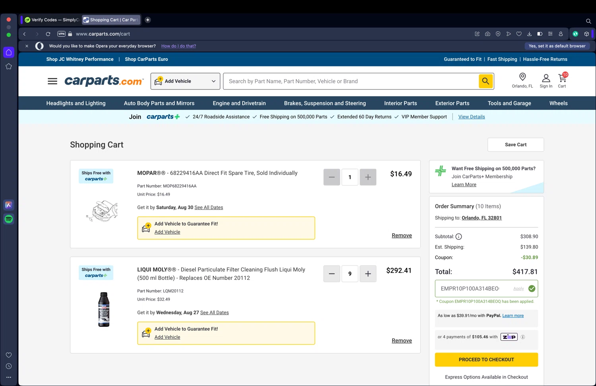Click Add Vehicle link under MOPAR item
This screenshot has width=596, height=386.
point(167,232)
